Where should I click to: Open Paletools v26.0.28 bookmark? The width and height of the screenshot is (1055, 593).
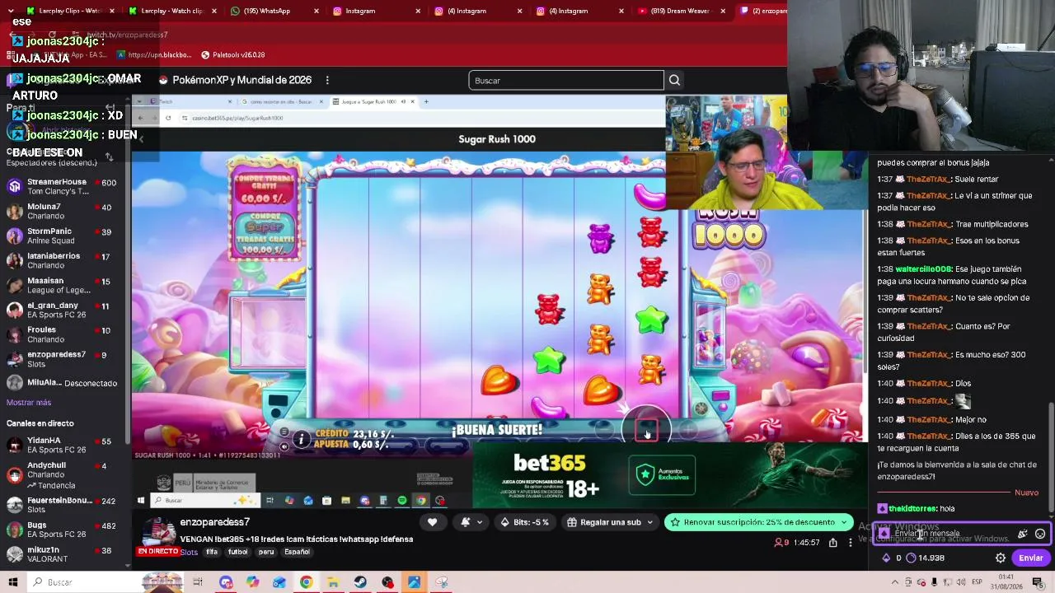click(x=233, y=54)
